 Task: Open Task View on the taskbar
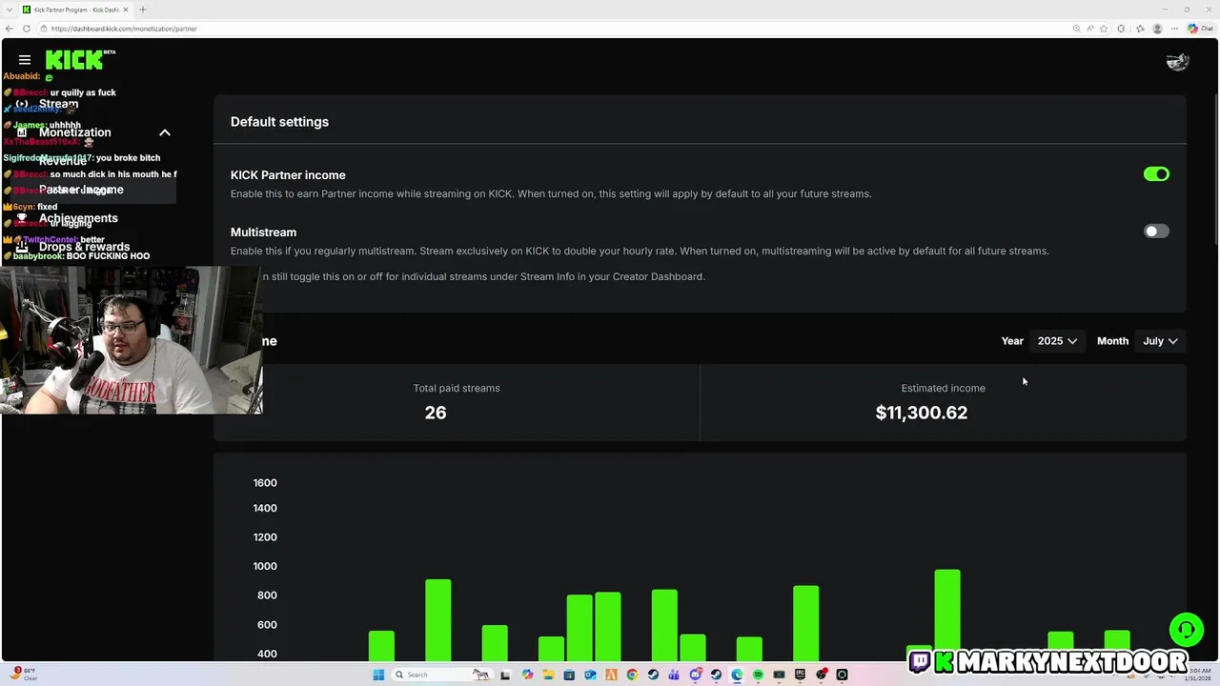(x=505, y=675)
